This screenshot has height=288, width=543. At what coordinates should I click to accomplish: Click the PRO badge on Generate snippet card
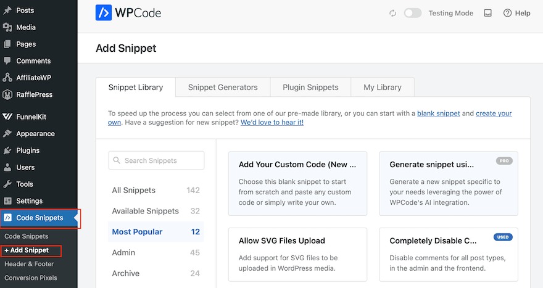tap(504, 161)
